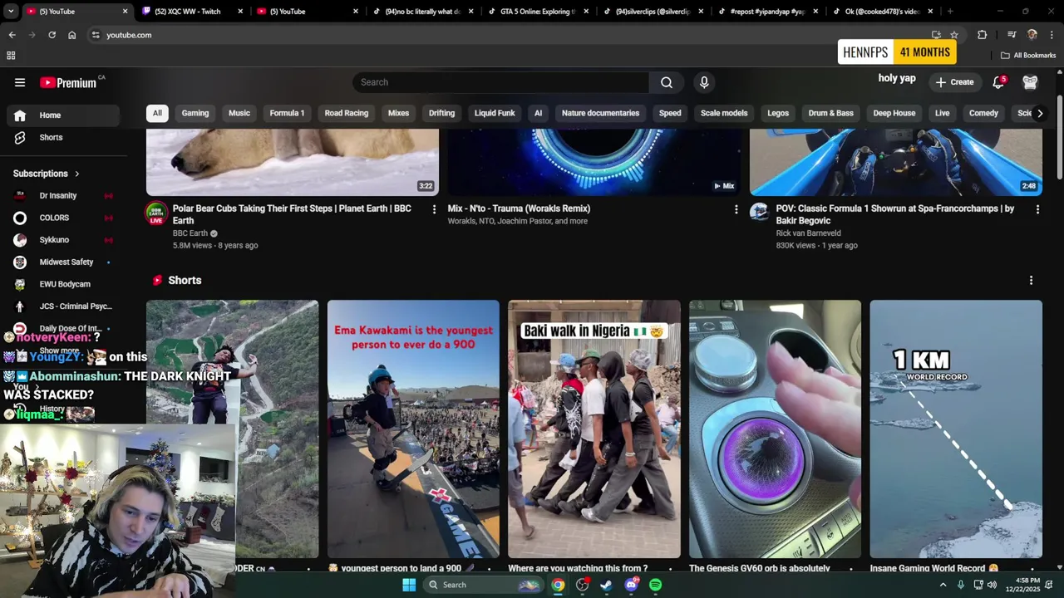The height and width of the screenshot is (598, 1064).
Task: Open options for Classic Formula 1 Showrun video
Action: pyautogui.click(x=1037, y=209)
